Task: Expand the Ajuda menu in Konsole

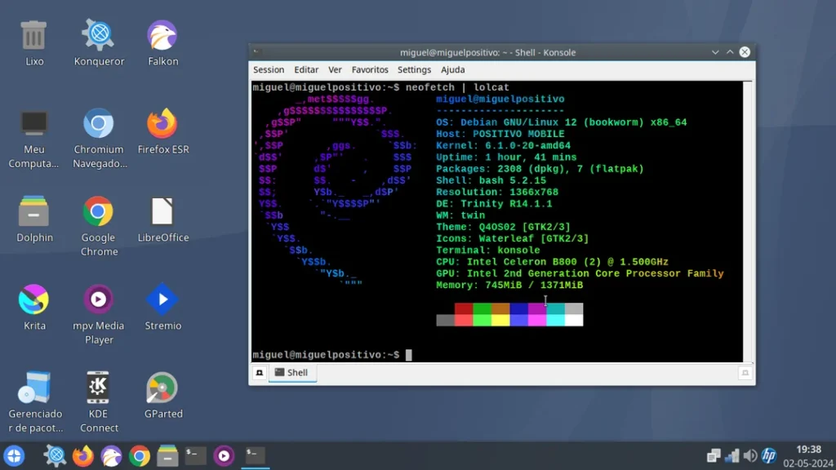Action: tap(452, 70)
